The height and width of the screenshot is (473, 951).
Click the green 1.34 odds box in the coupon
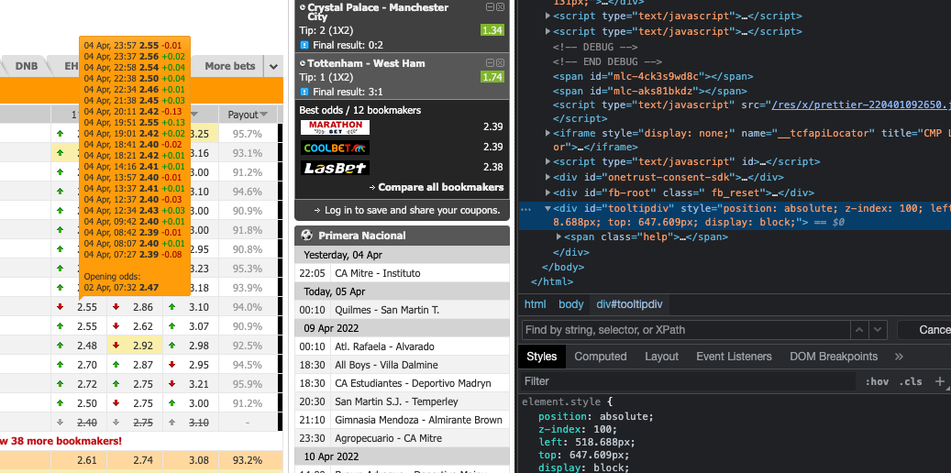pyautogui.click(x=492, y=30)
